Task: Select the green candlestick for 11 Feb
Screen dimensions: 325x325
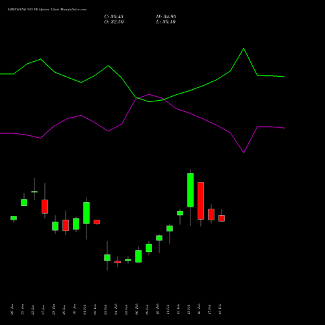Action: (x=170, y=228)
